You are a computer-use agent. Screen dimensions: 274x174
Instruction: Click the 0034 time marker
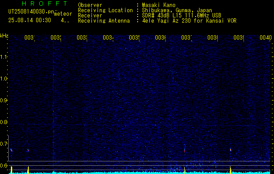(108, 37)
